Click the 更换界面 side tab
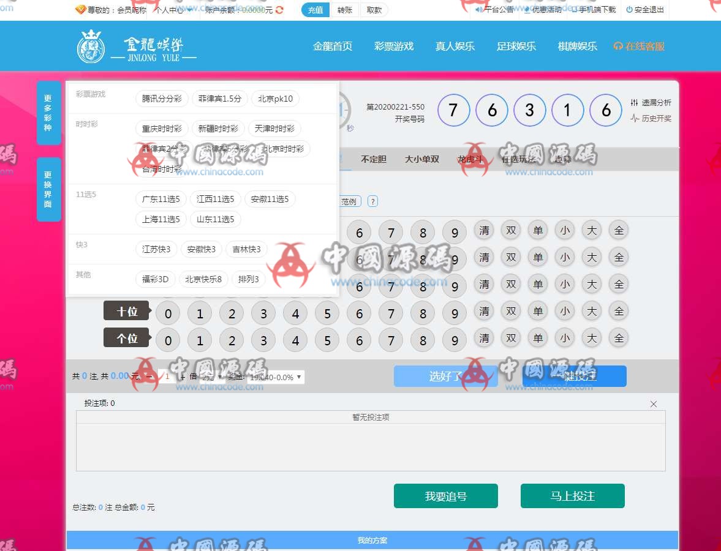This screenshot has width=721, height=551. 48,189
